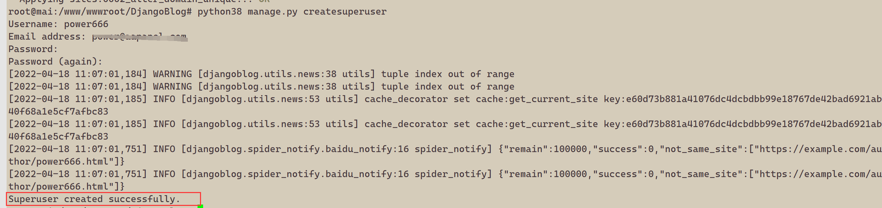This screenshot has height=208, width=882.
Task: Click "get_current_site" in the second cache INFO line
Action: pos(553,124)
